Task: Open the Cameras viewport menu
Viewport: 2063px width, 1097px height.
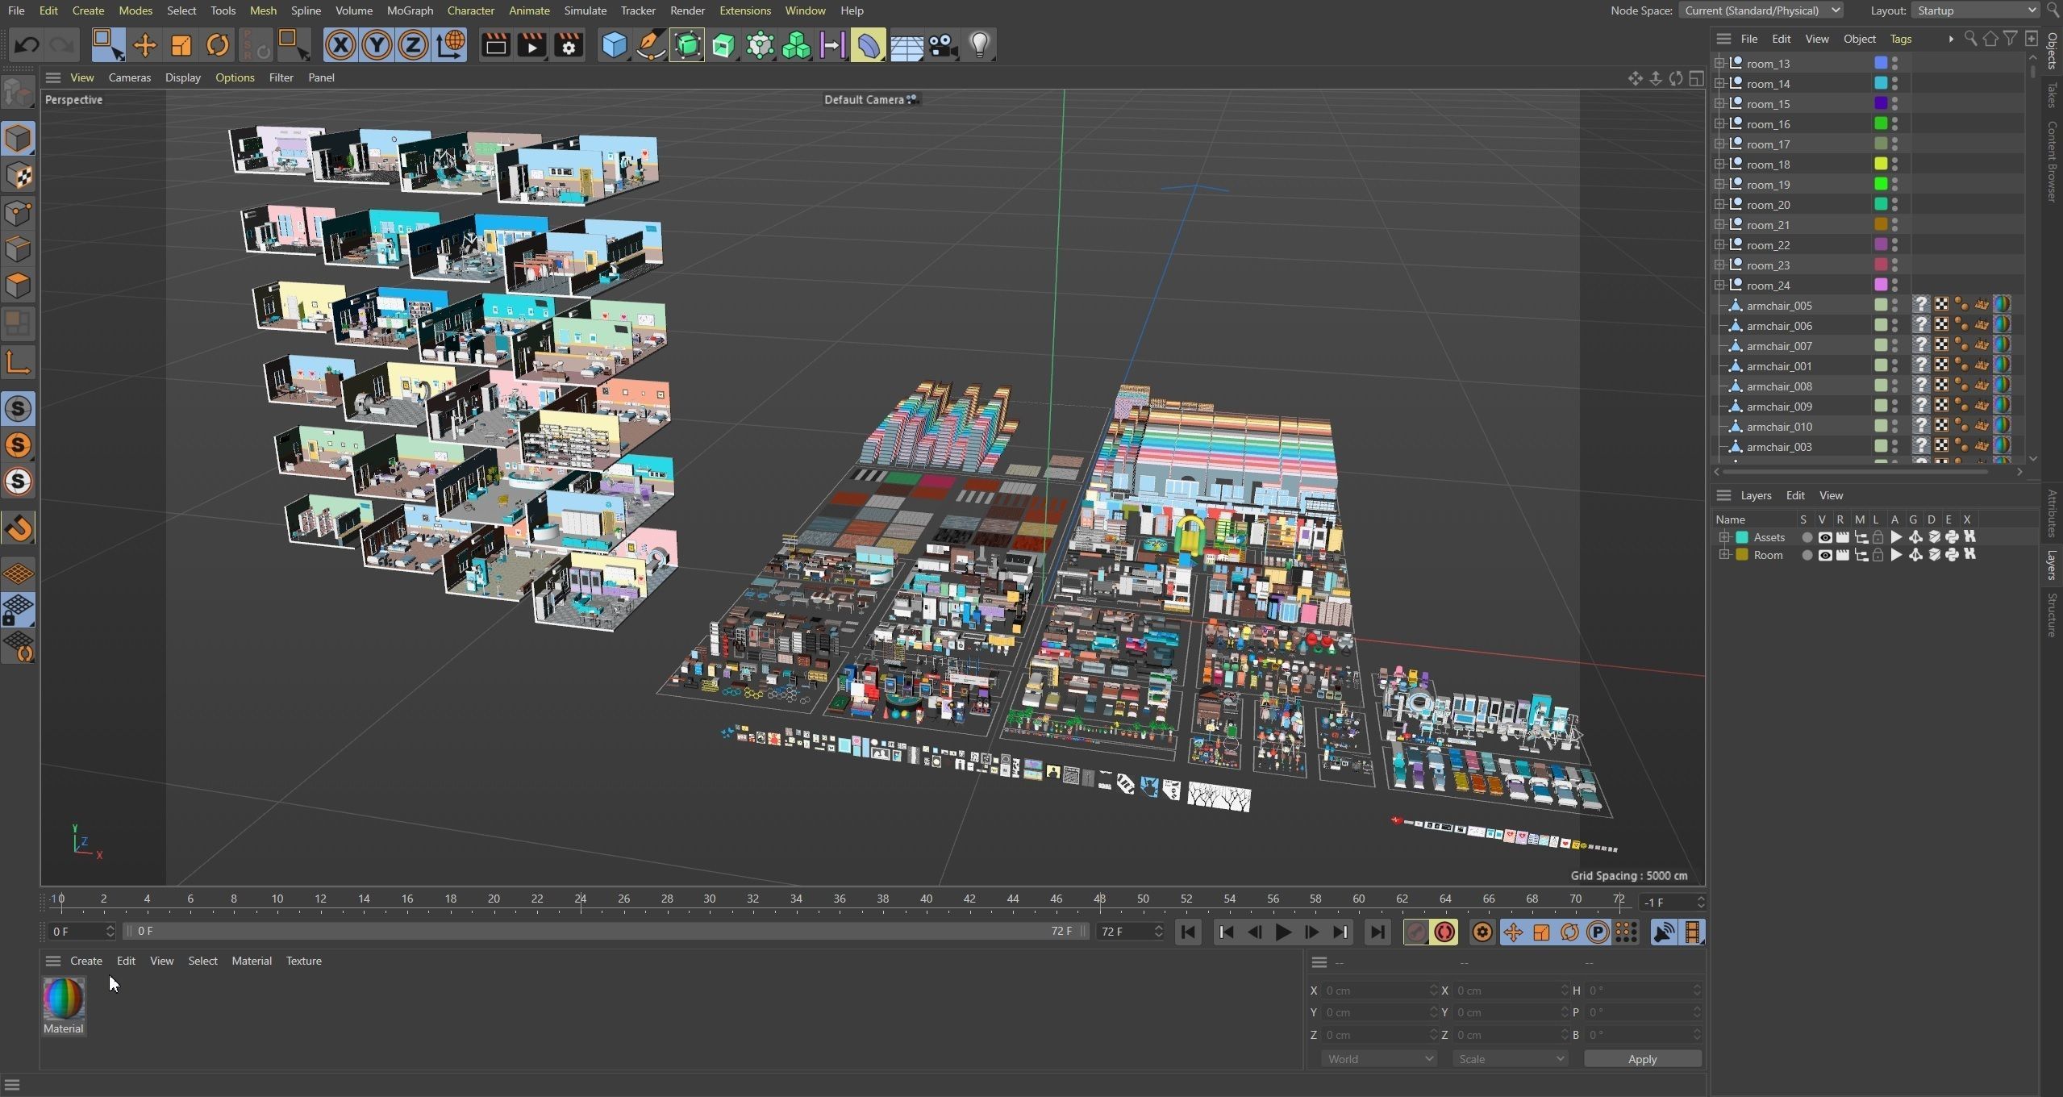Action: (x=129, y=77)
